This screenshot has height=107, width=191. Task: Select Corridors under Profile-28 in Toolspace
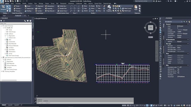pyautogui.click(x=11, y=48)
